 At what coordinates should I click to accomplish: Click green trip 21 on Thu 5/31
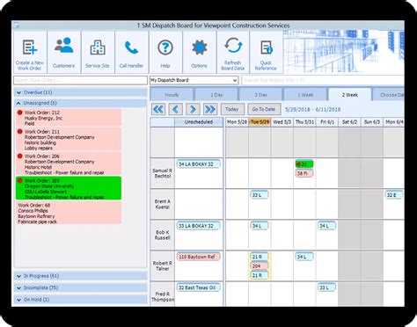click(x=304, y=164)
